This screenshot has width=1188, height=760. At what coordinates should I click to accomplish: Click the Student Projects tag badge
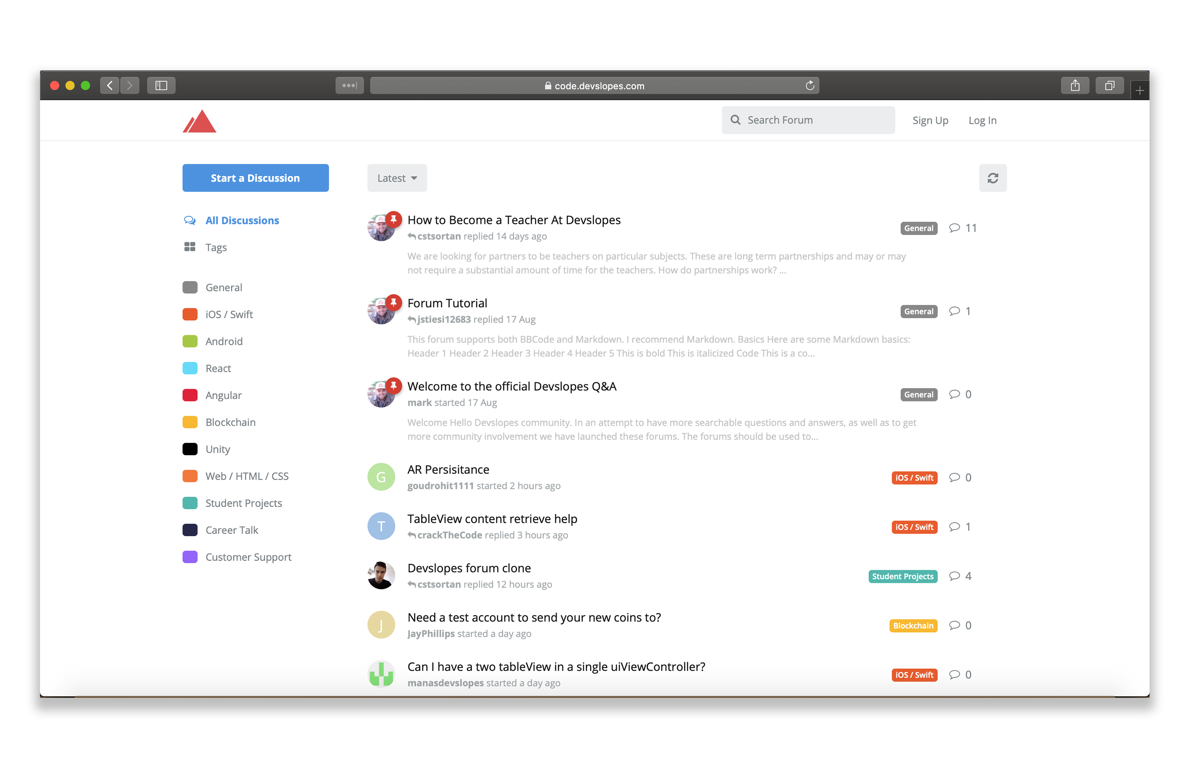(x=902, y=576)
